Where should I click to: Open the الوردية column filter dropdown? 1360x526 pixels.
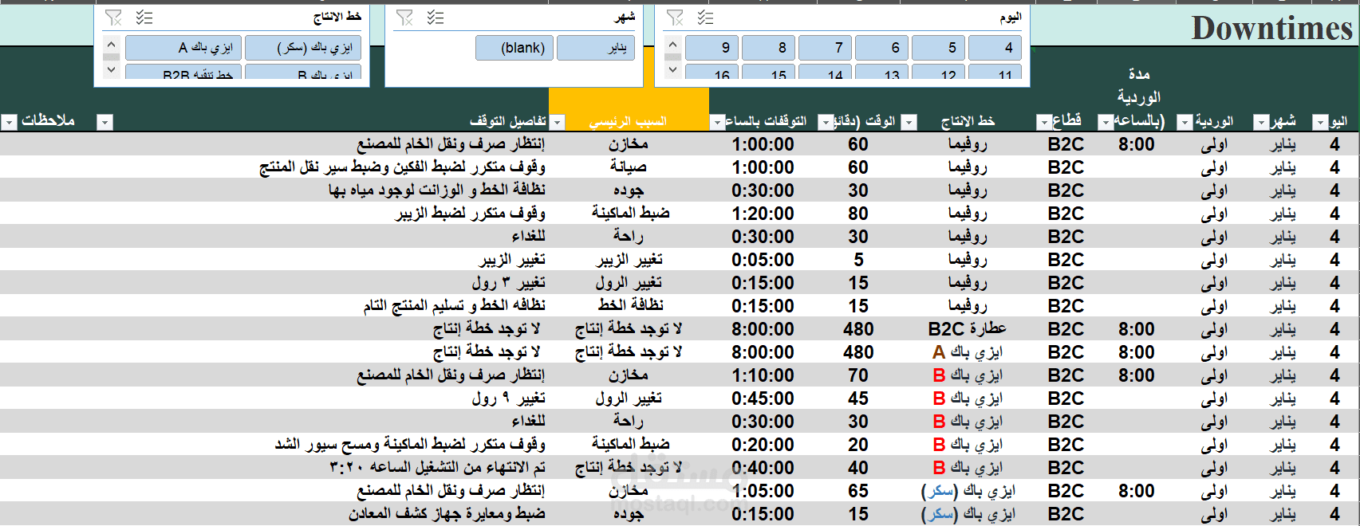click(x=1185, y=123)
